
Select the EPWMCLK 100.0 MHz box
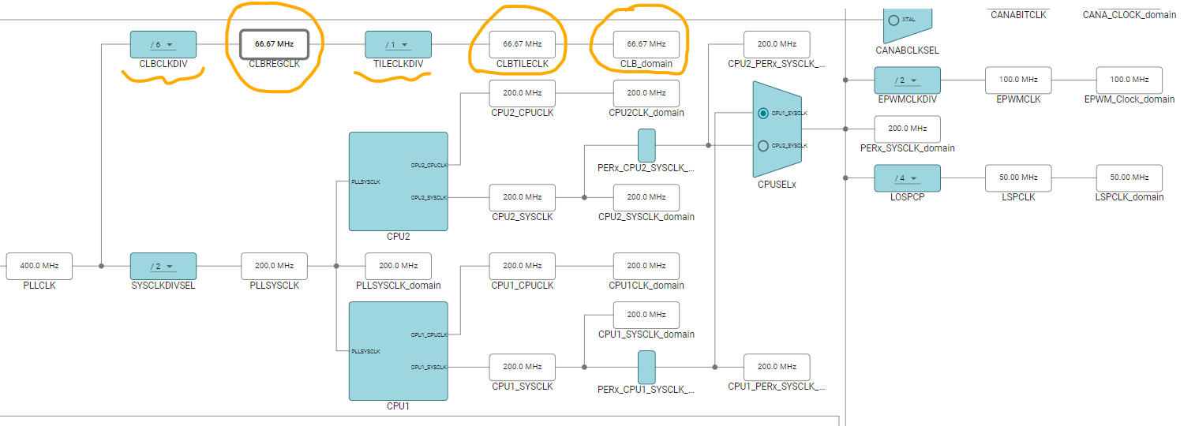[1018, 80]
